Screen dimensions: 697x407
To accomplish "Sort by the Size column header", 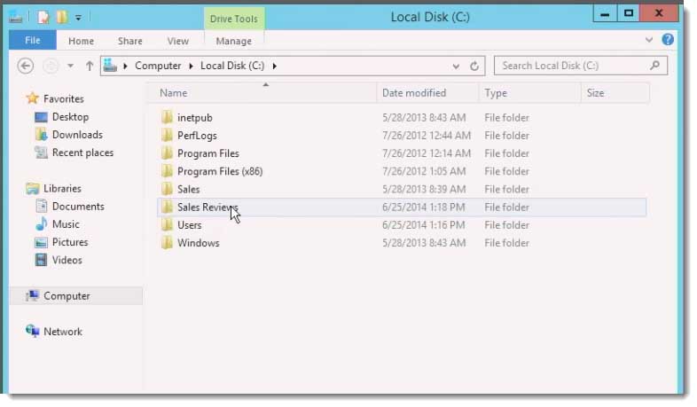I will point(595,93).
